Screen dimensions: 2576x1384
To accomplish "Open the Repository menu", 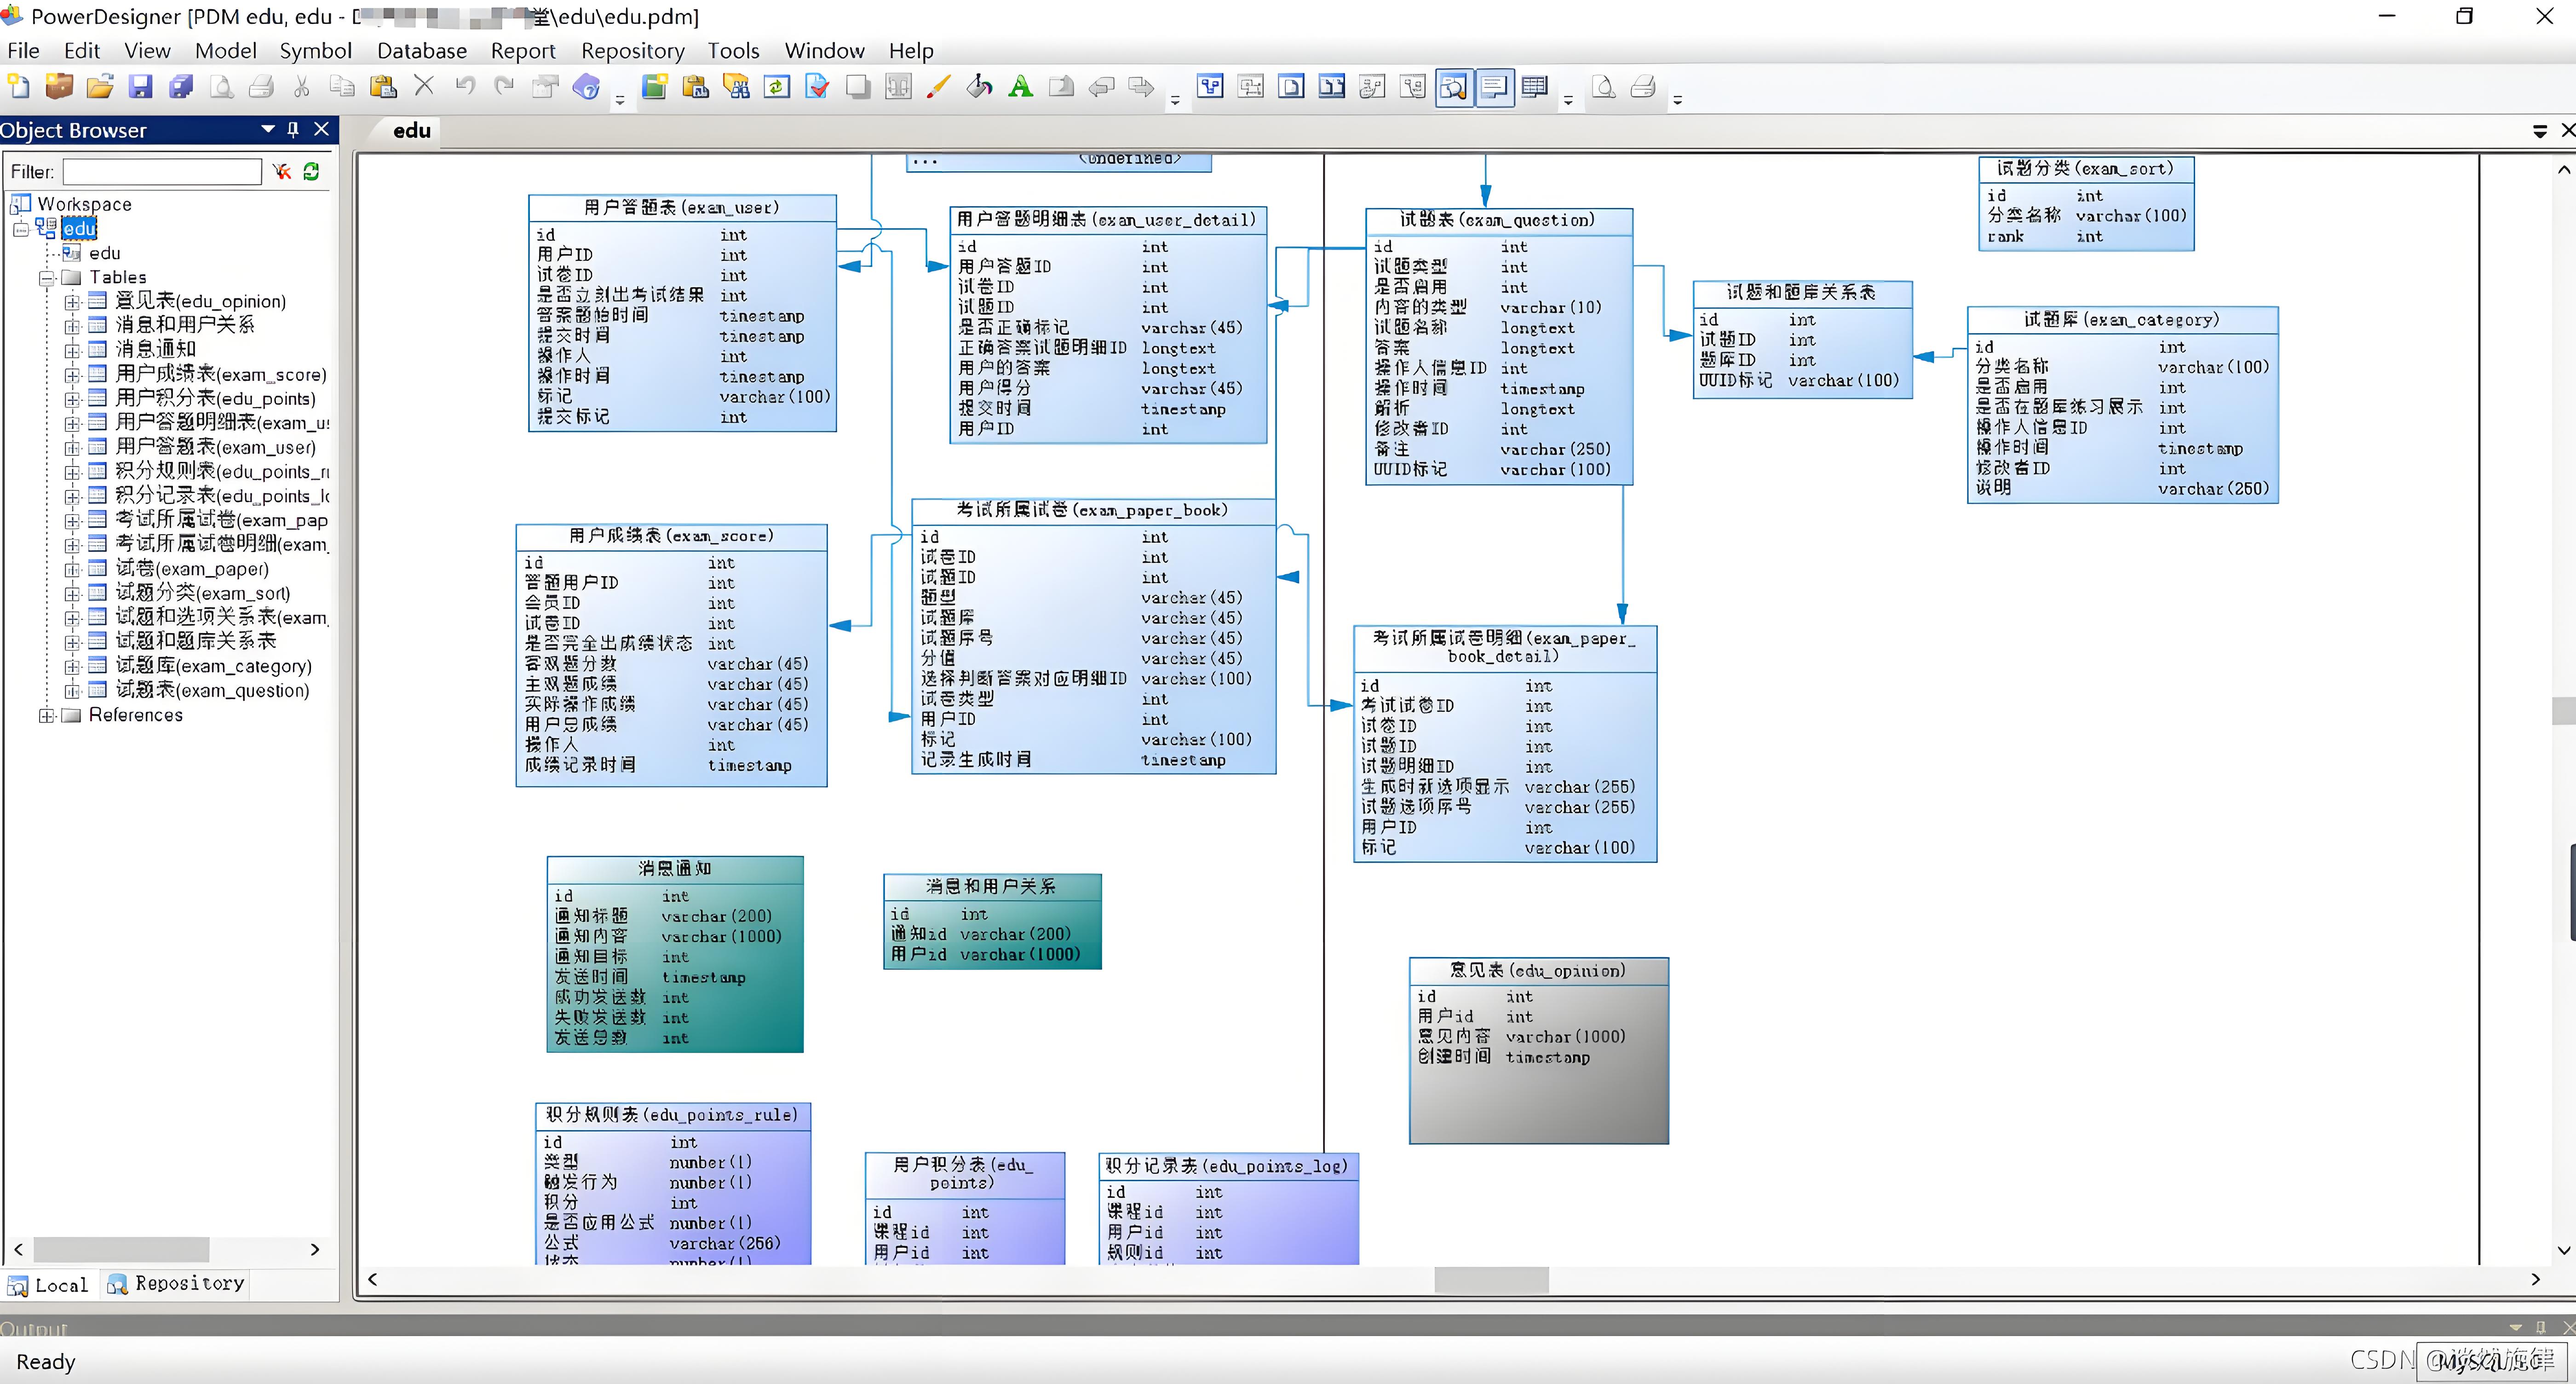I will (x=632, y=50).
